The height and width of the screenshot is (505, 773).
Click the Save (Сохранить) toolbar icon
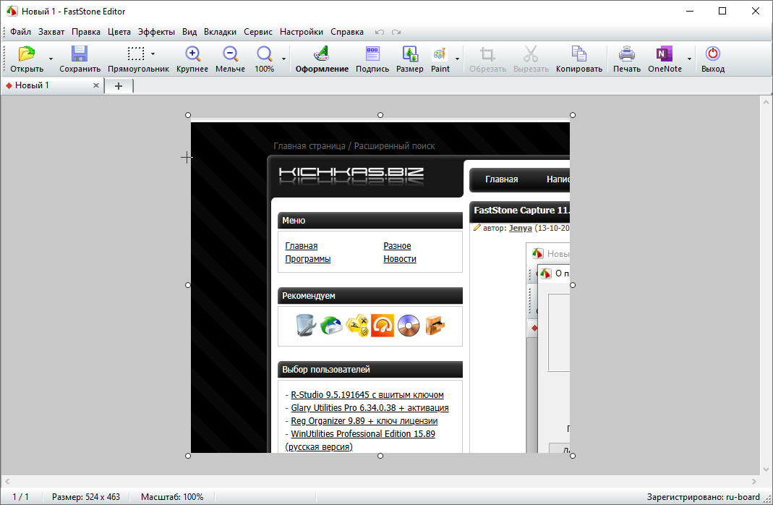click(x=80, y=55)
